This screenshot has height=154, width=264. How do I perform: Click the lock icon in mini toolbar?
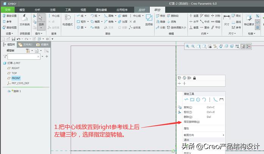click(x=194, y=78)
